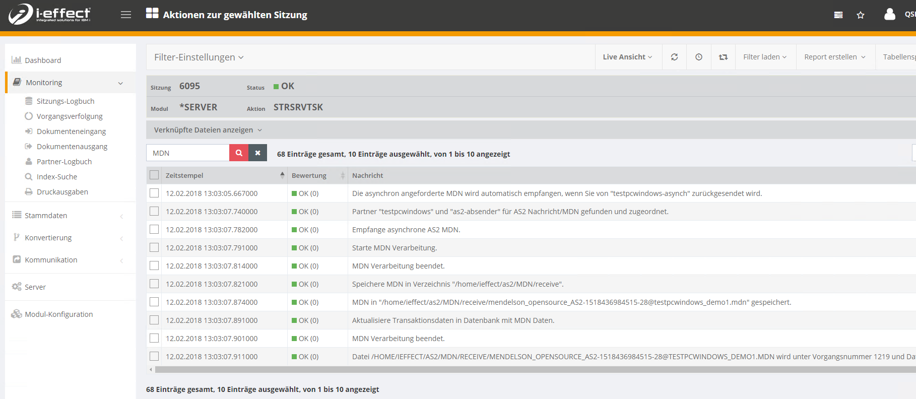Viewport: 916px width, 399px height.
Task: Click the star favorites icon
Action: (x=861, y=15)
